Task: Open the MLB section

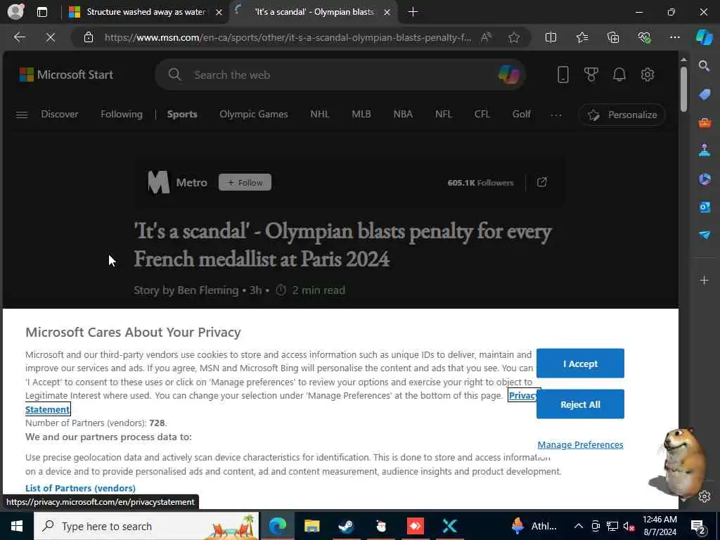Action: pyautogui.click(x=361, y=114)
